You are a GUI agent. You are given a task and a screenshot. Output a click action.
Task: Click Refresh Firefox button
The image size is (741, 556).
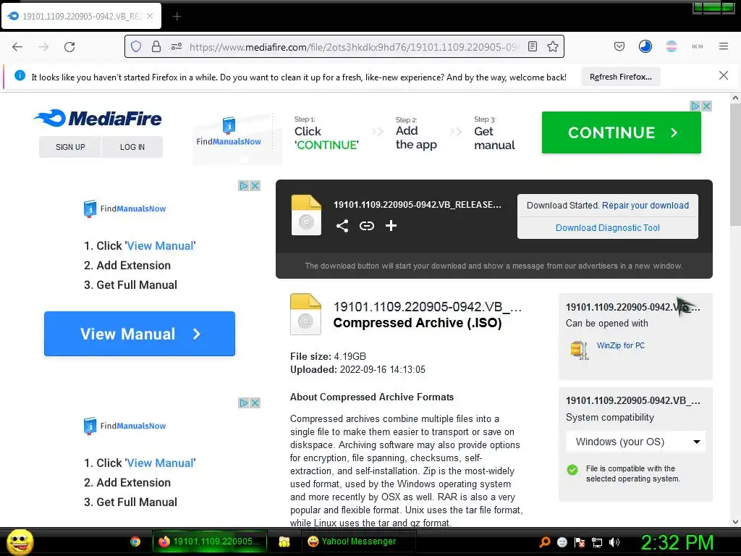[620, 77]
